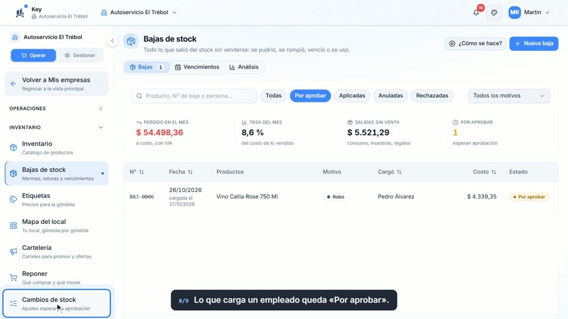Open the Vencimientos tab

[197, 67]
